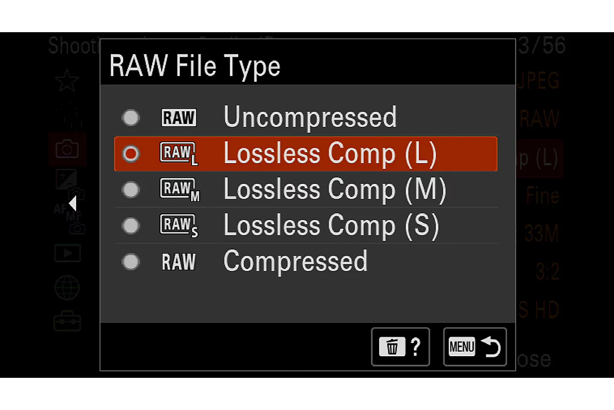Select the Lossless Comp (S) radio button
The image size is (614, 410).
click(131, 226)
